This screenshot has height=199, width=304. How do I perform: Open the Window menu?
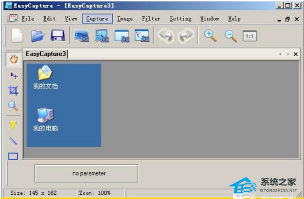coord(210,19)
